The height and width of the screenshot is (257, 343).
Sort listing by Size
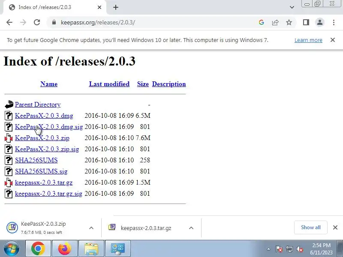143,84
